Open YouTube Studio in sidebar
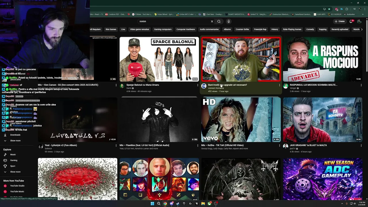This screenshot has height=207, width=368. tap(17, 186)
